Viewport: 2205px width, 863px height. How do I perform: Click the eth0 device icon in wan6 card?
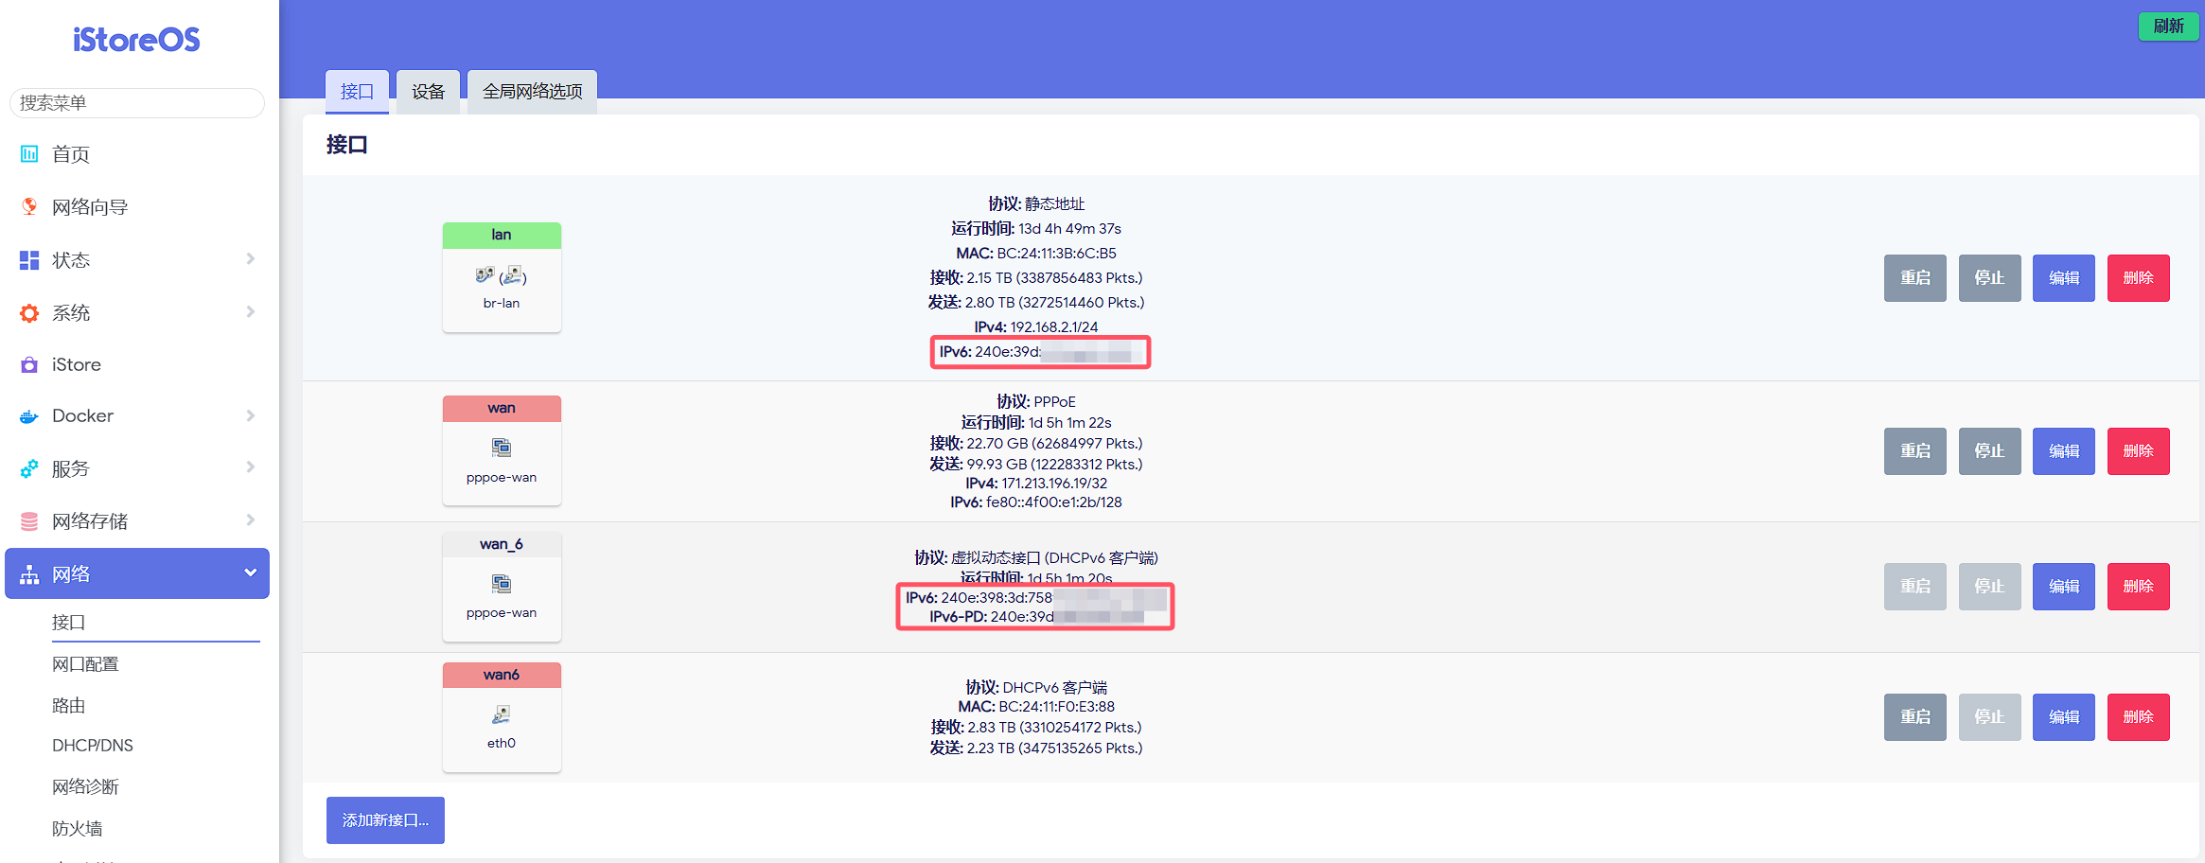pos(502,713)
